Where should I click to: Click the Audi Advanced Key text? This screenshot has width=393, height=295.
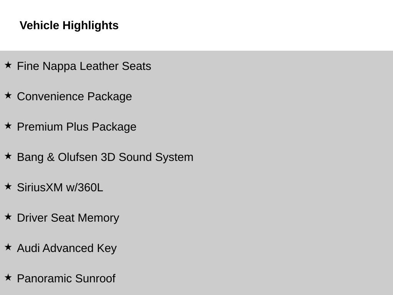67,248
